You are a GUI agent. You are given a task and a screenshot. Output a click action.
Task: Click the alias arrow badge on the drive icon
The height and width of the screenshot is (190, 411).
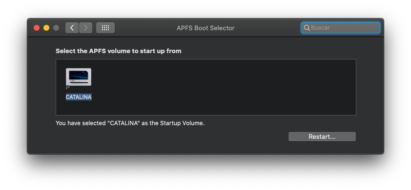pyautogui.click(x=68, y=87)
